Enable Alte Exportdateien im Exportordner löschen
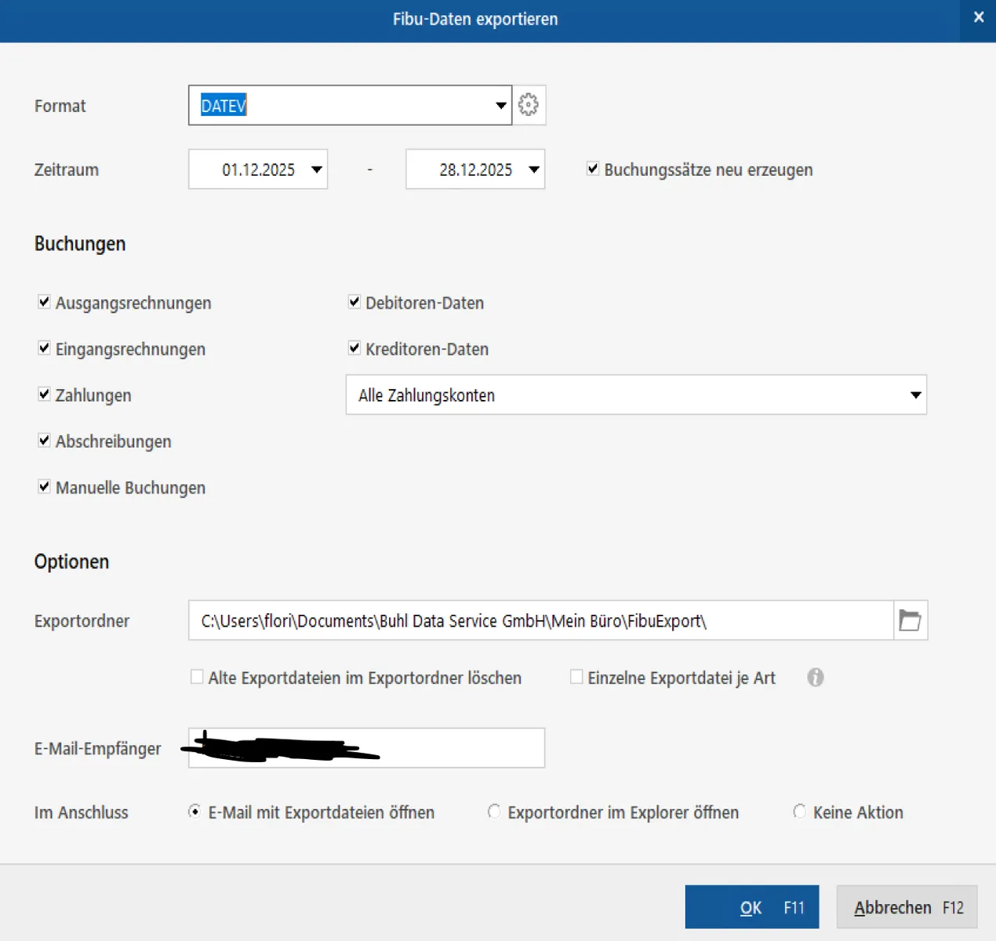The image size is (996, 941). pyautogui.click(x=197, y=677)
